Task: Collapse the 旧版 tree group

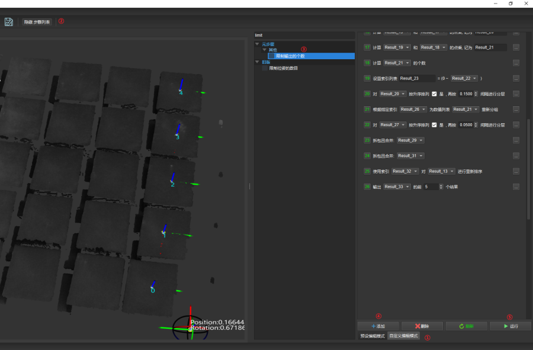Action: click(x=258, y=62)
